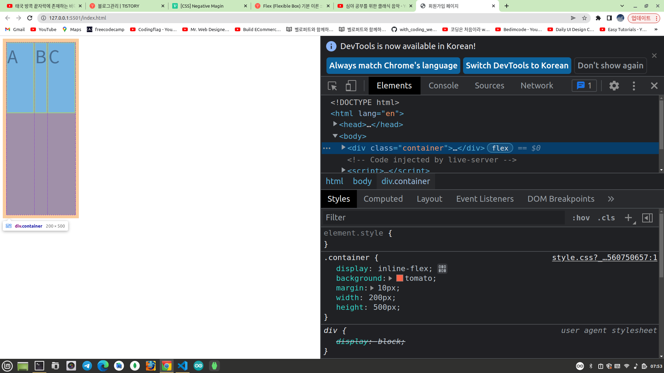Open DevTools three-dot customize menu
The width and height of the screenshot is (664, 373).
pos(634,86)
